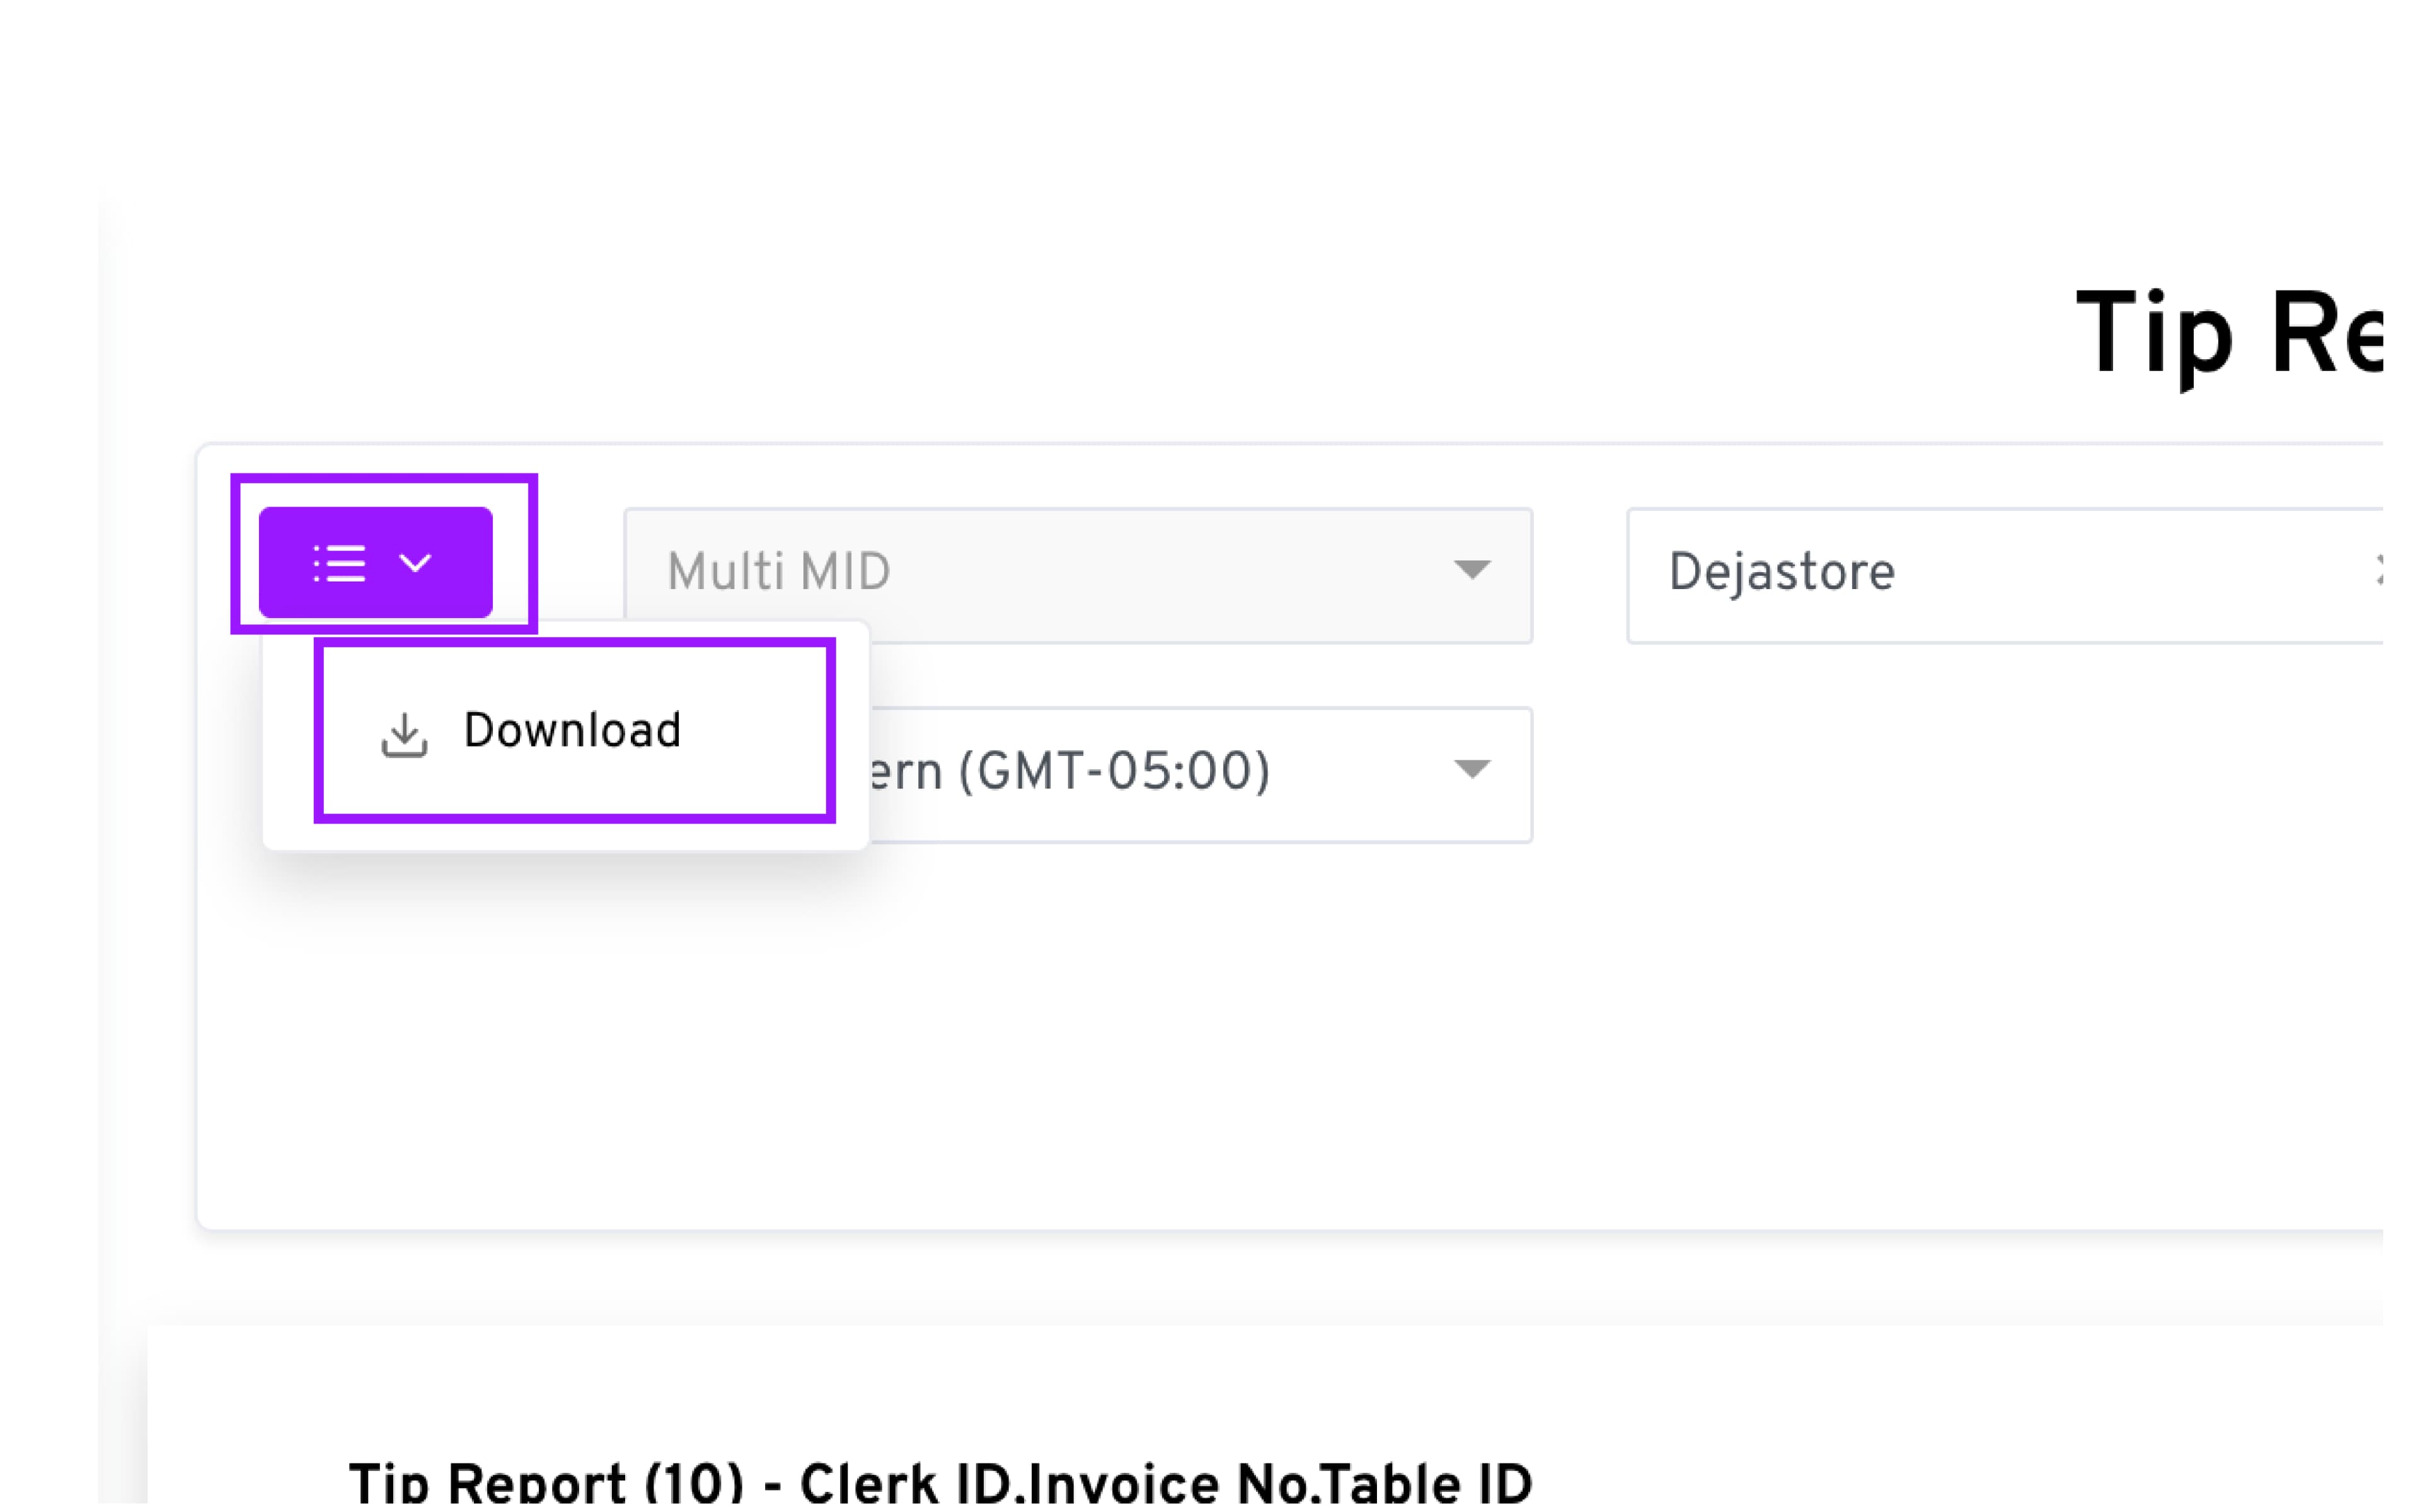2420x1512 pixels.
Task: Click the timezone dropdown arrow
Action: [1471, 769]
